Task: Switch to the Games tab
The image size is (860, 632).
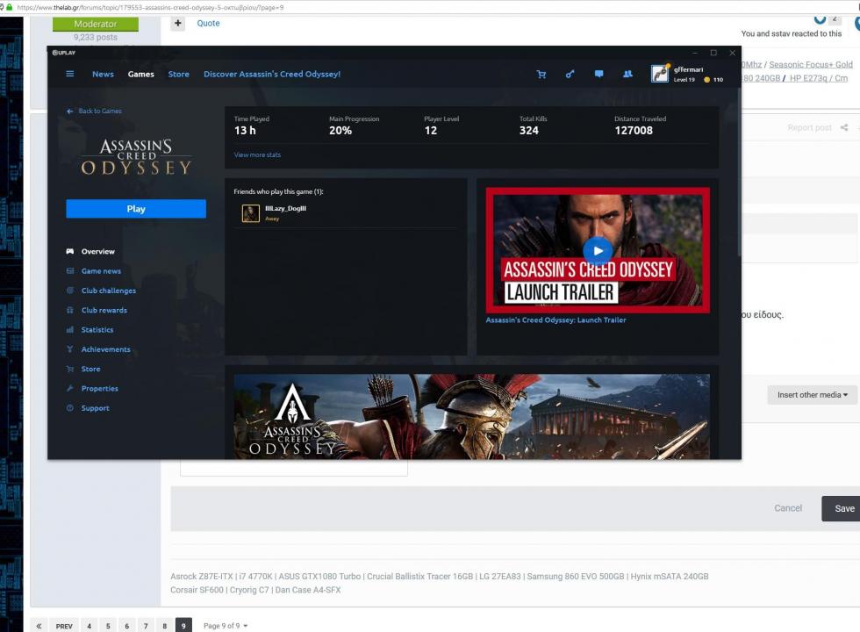Action: point(141,74)
